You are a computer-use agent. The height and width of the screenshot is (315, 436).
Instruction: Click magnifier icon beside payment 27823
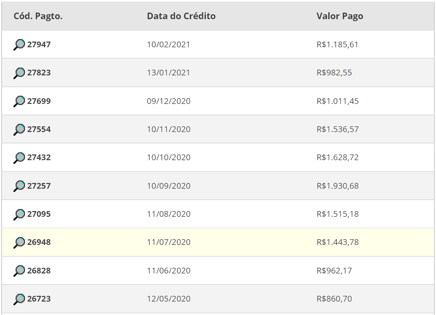tap(19, 73)
